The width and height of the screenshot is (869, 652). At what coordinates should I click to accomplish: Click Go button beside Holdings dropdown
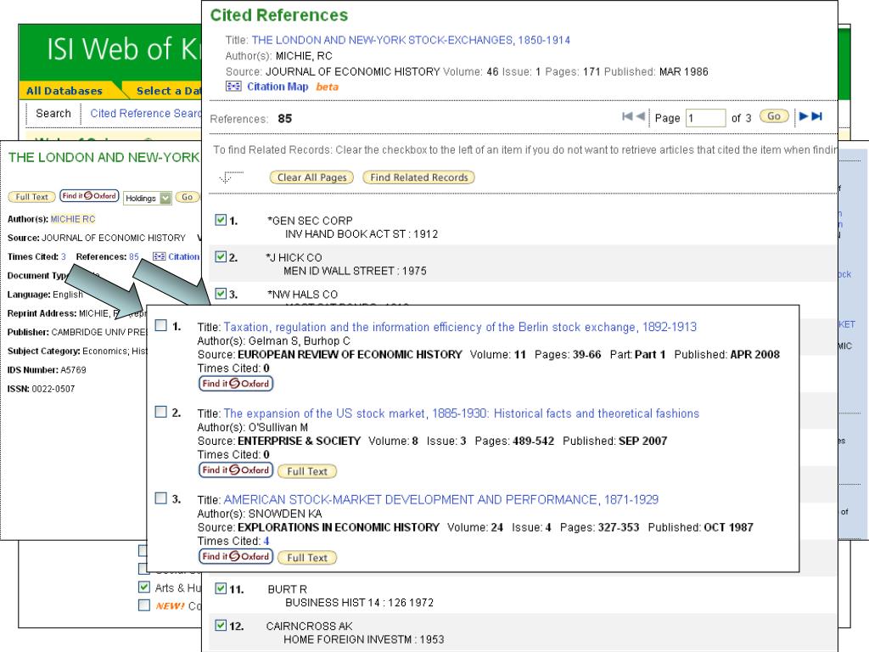(x=188, y=197)
